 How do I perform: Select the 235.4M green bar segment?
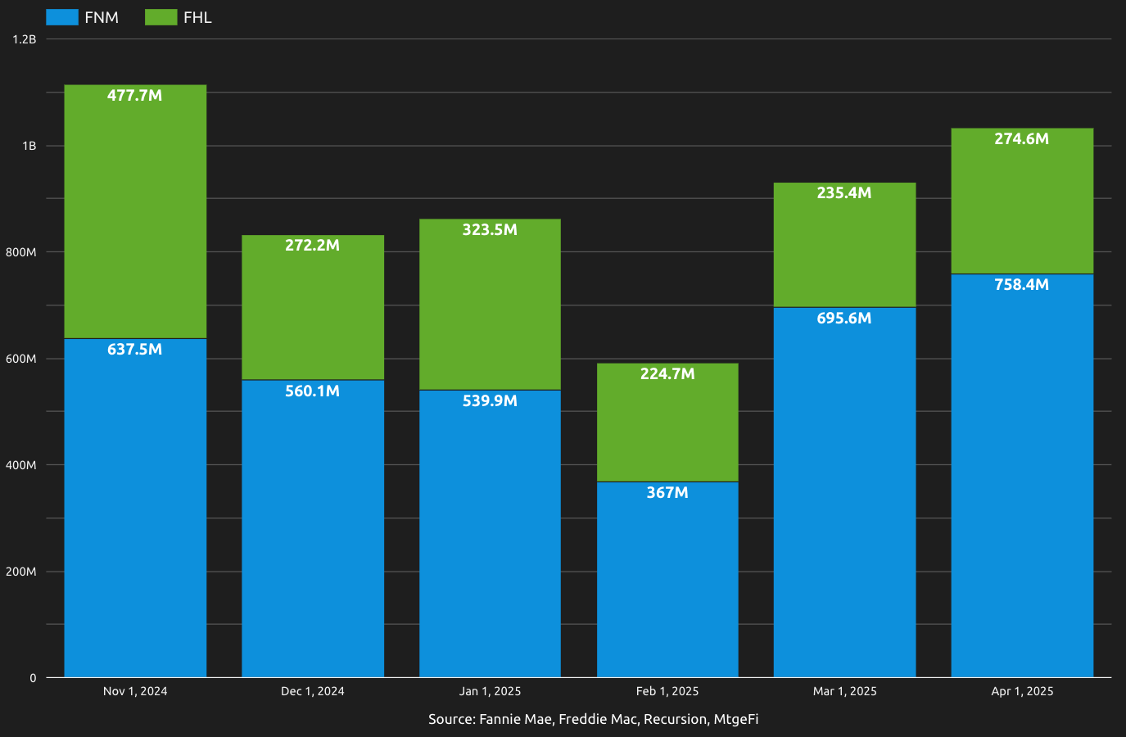click(x=844, y=245)
